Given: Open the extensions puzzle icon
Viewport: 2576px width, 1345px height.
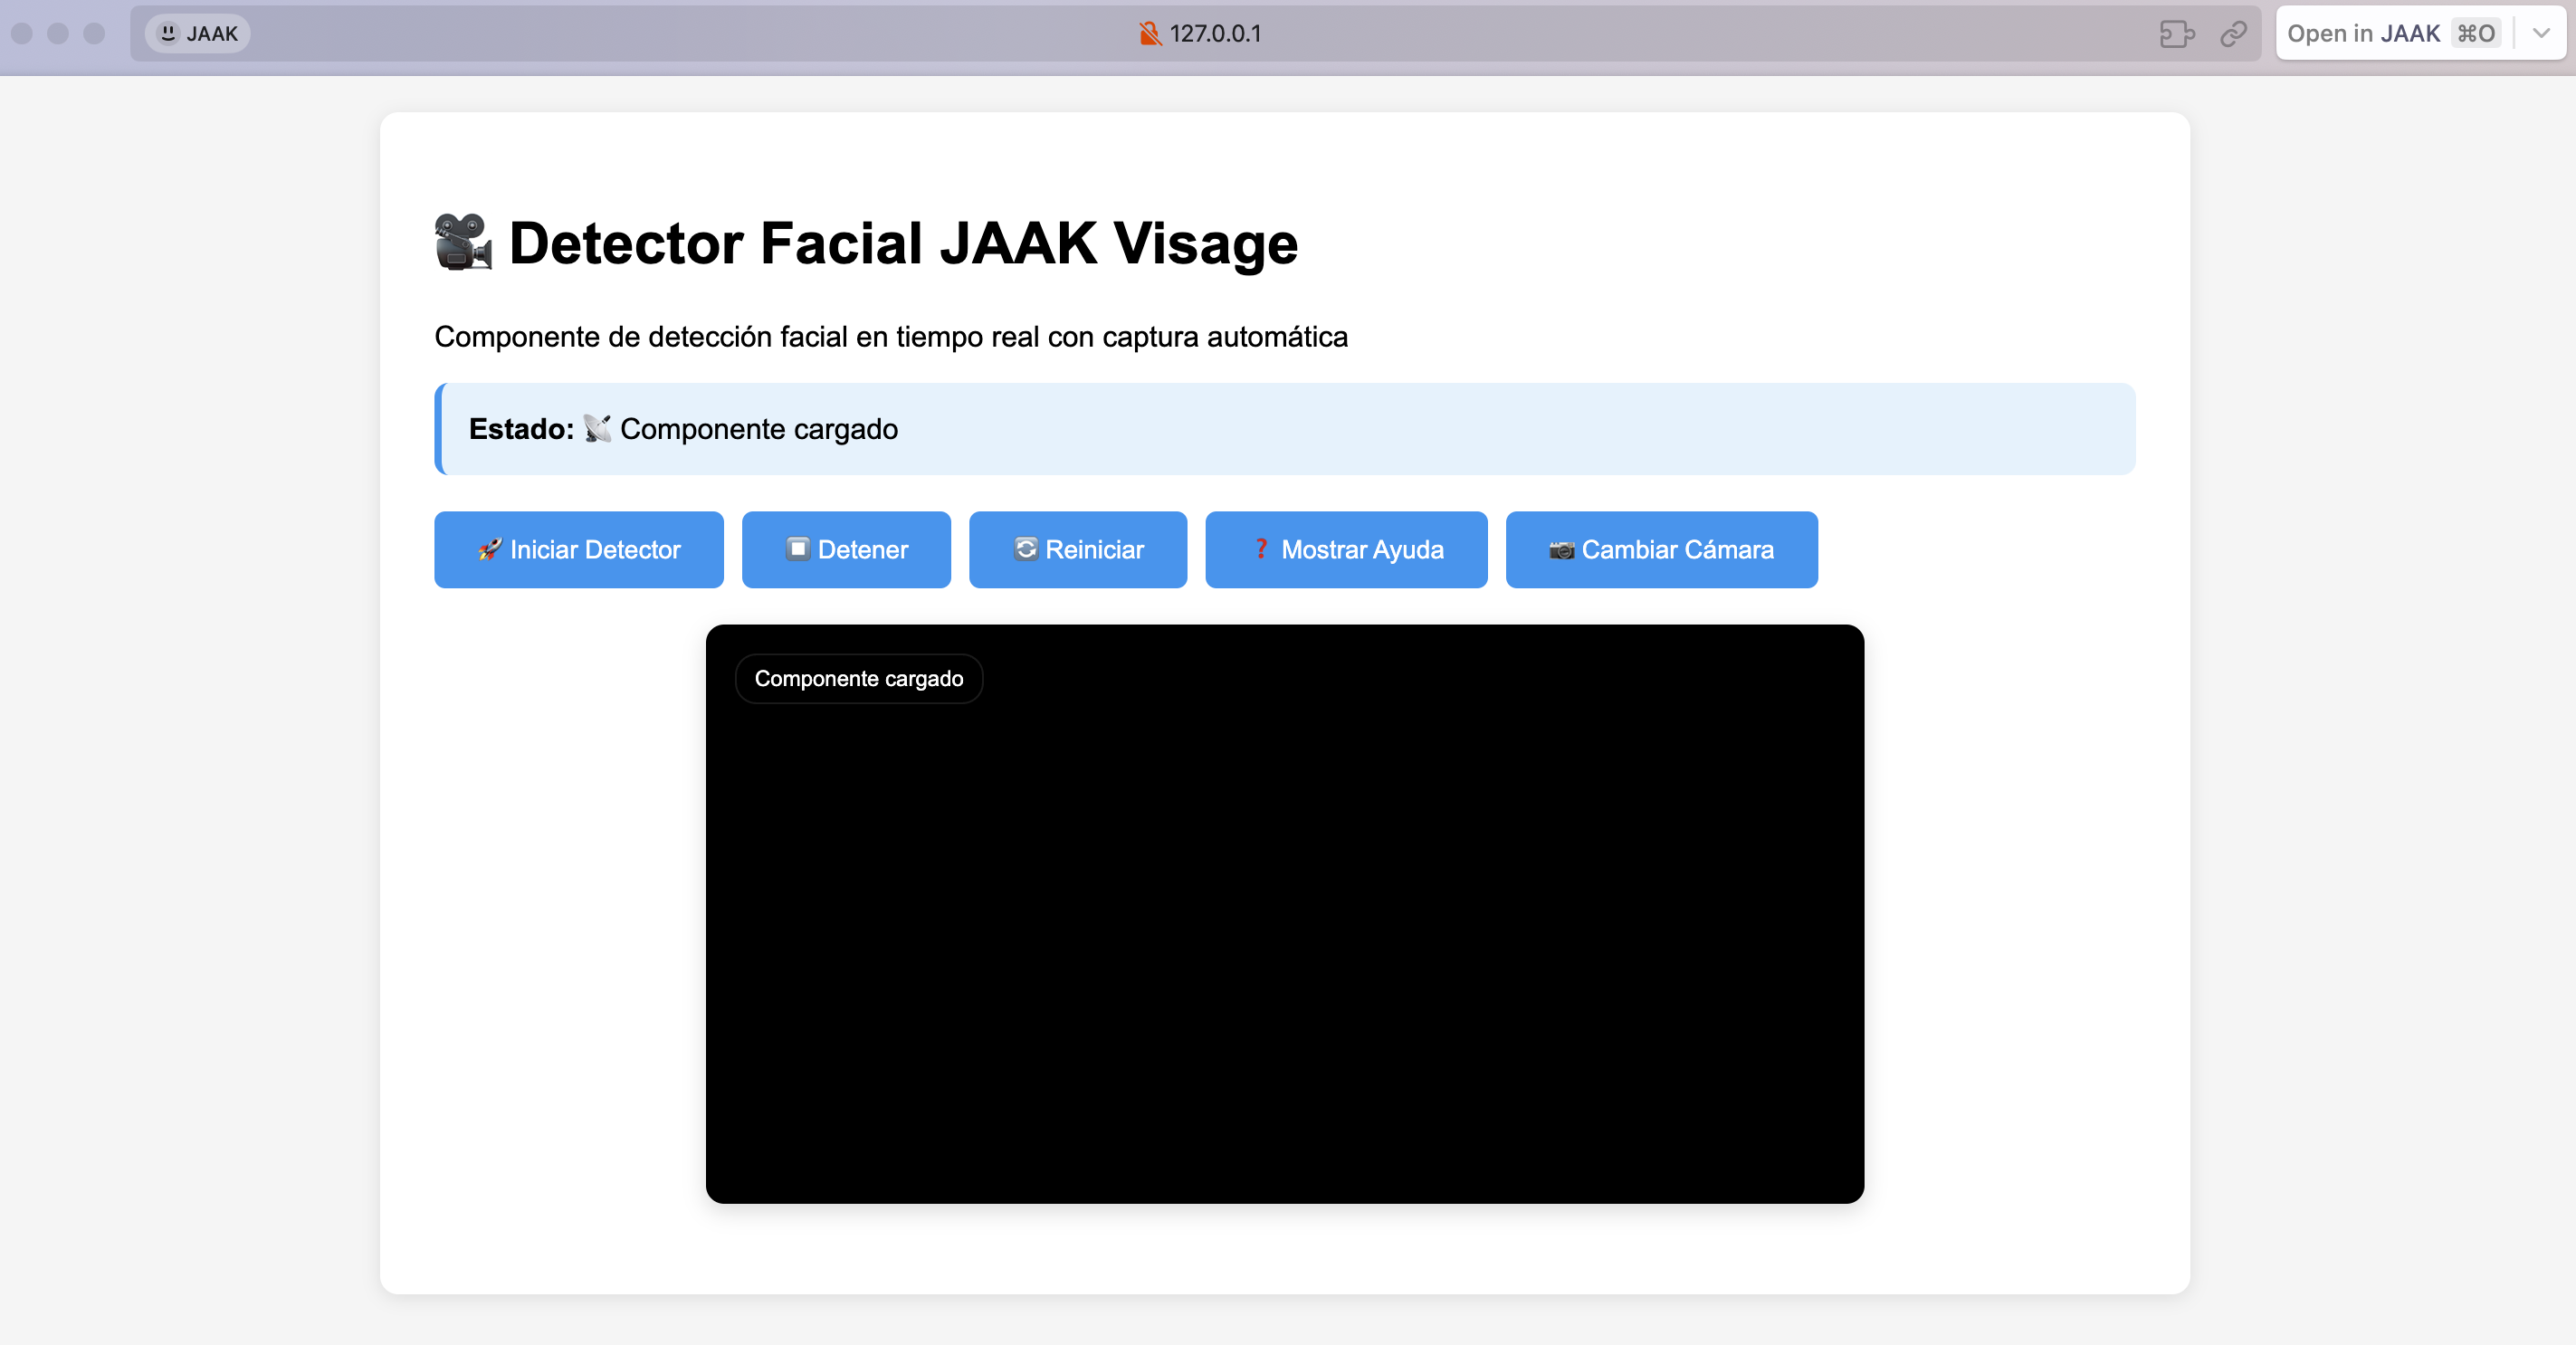Looking at the screenshot, I should 2176,34.
